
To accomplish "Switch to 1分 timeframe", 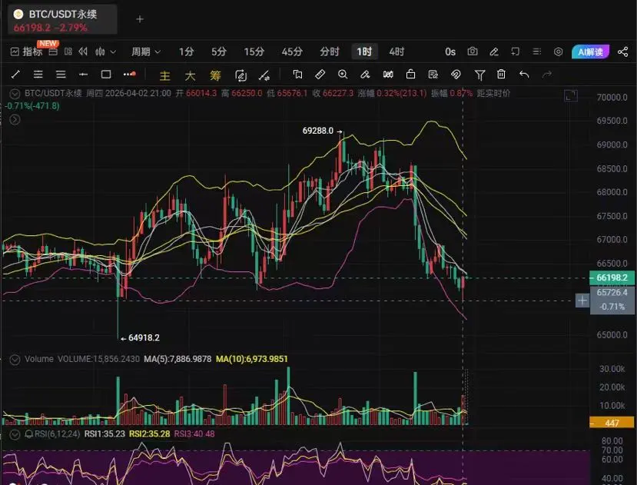I will point(187,51).
